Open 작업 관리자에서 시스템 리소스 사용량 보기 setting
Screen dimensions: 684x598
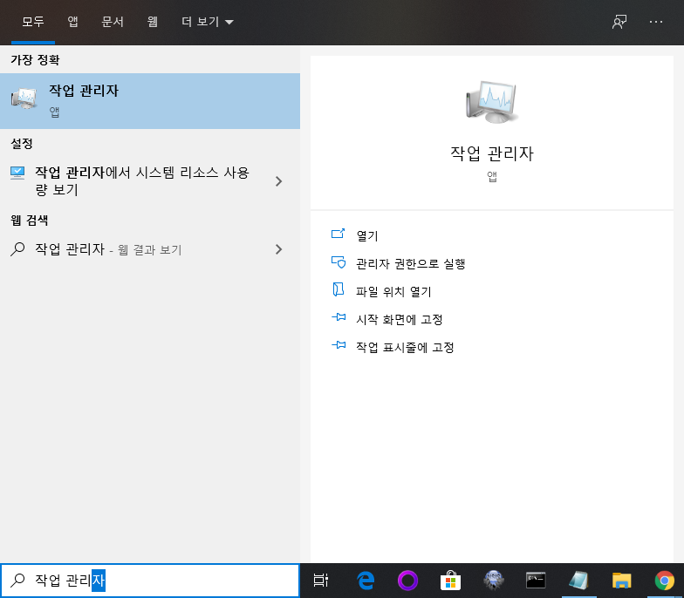tap(150, 181)
